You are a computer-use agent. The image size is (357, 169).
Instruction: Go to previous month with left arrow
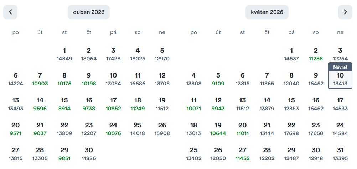click(10, 12)
